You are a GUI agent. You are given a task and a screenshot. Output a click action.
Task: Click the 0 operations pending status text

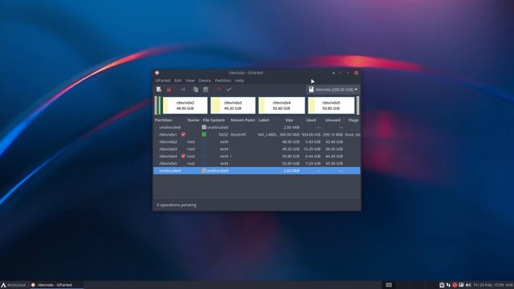[177, 206]
